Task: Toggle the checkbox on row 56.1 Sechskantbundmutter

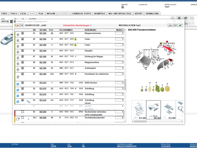Action: (x=23, y=118)
